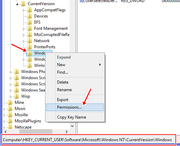Select the MozillaPlugins tree item
This screenshot has height=146, width=180.
tap(28, 121)
